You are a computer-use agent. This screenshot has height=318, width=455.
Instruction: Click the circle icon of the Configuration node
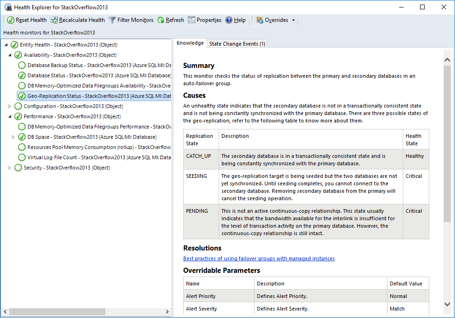[x=18, y=106]
